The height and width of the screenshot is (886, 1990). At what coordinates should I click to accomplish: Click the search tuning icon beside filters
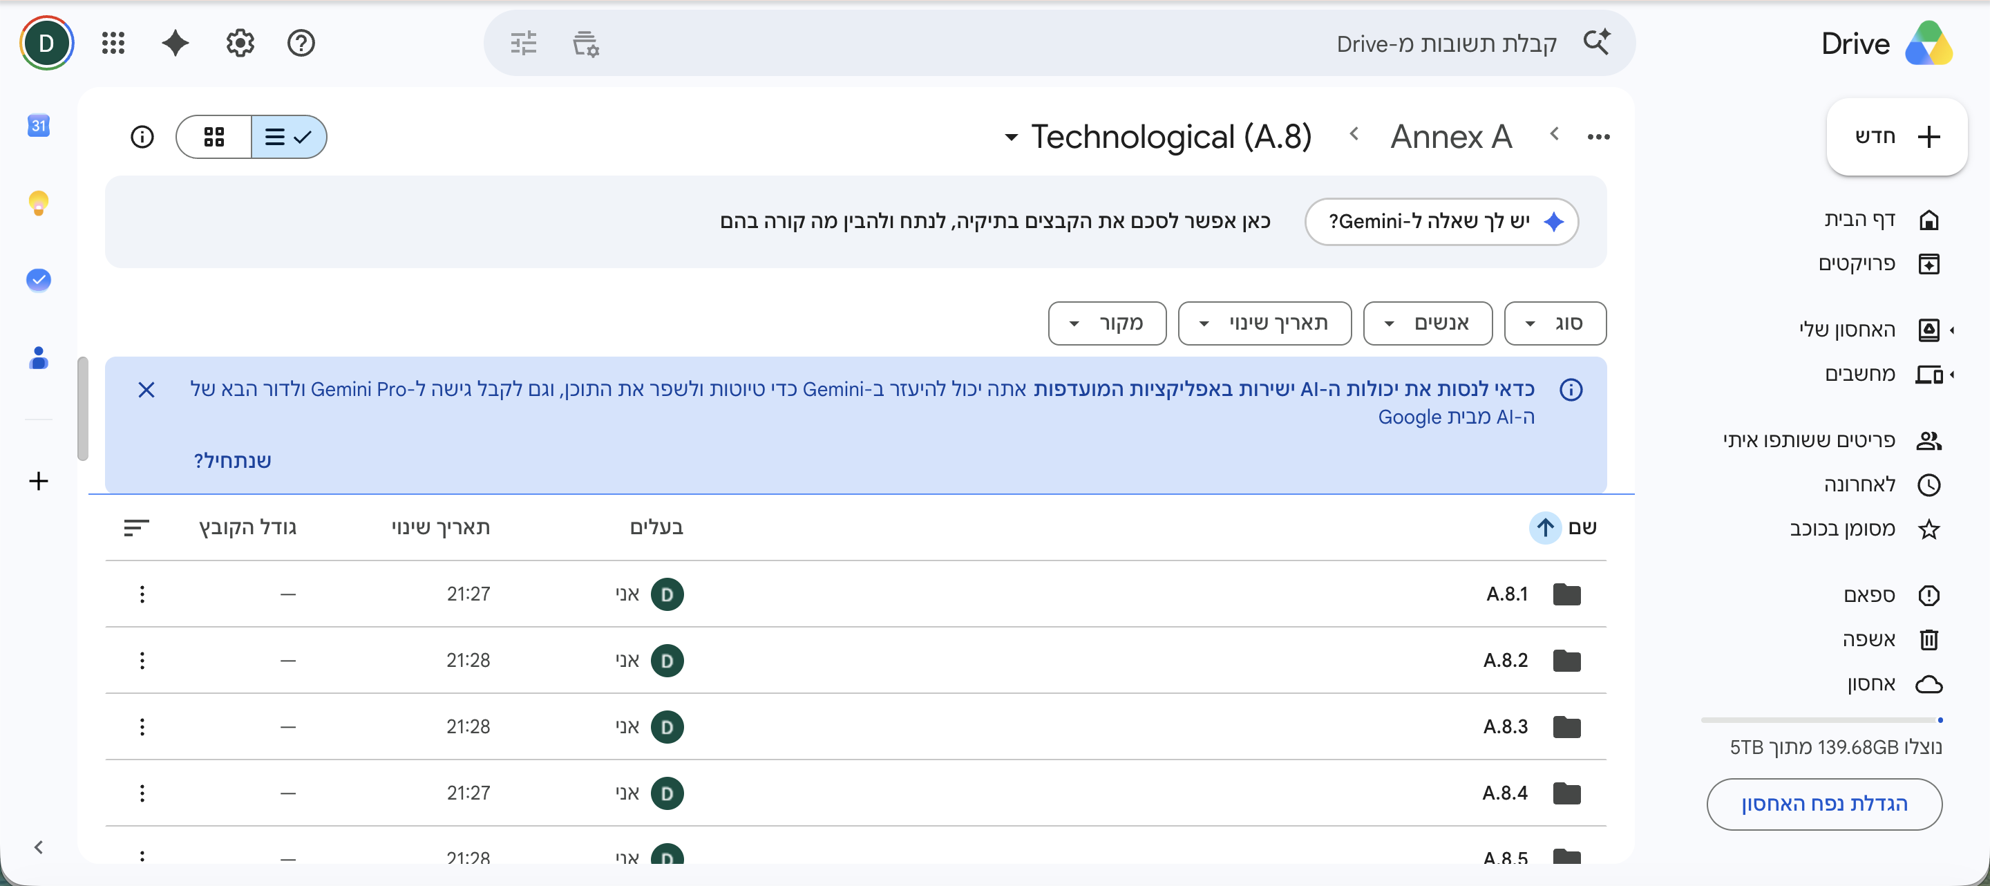587,44
